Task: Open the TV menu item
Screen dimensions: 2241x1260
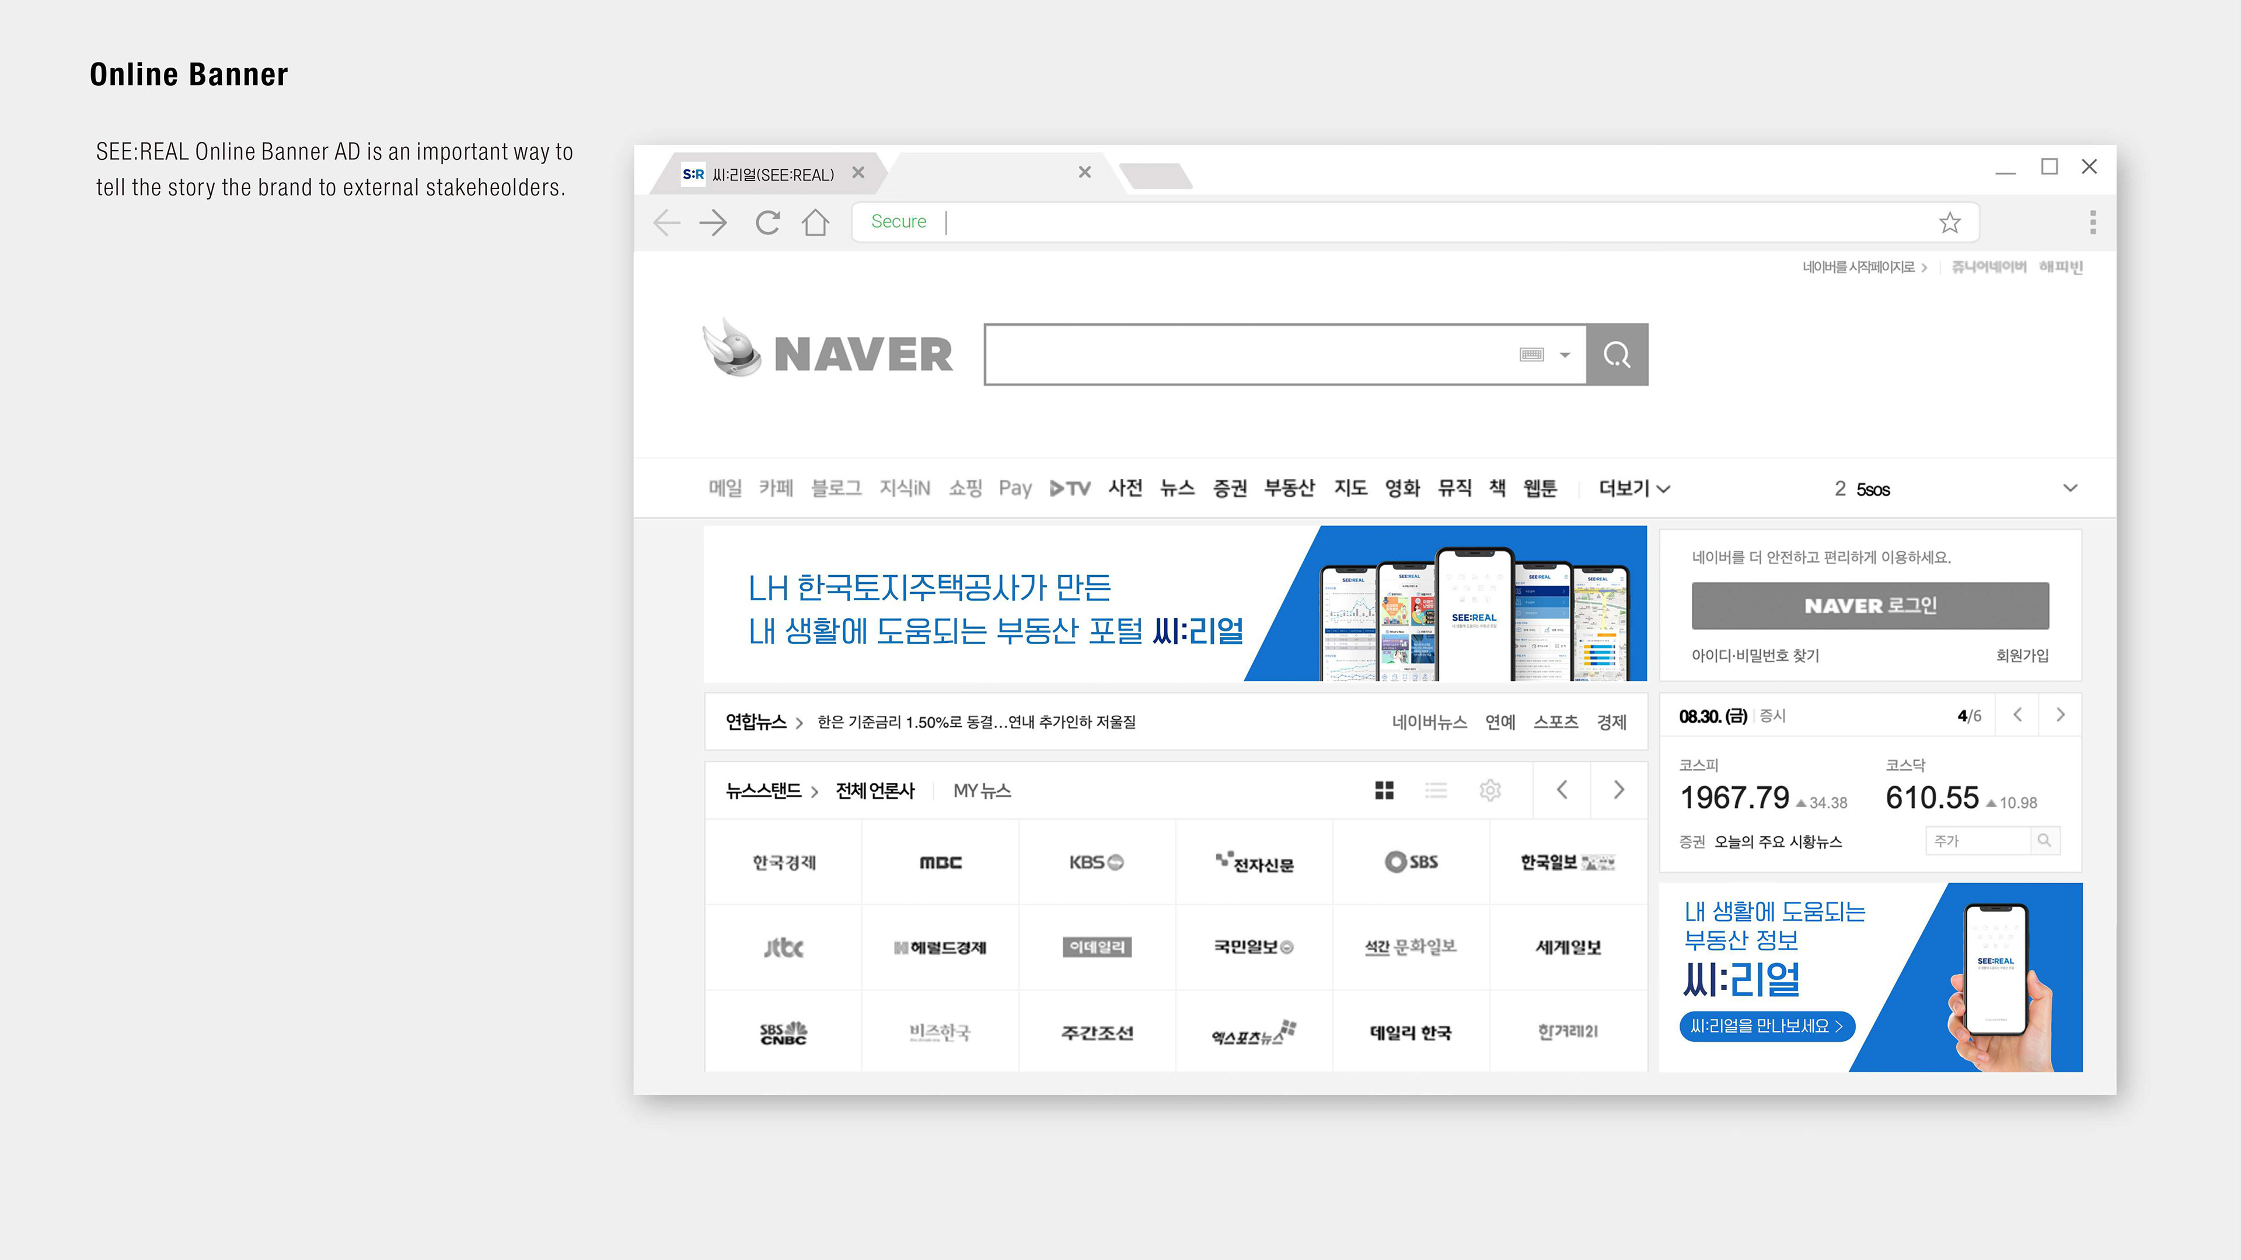Action: 1070,489
